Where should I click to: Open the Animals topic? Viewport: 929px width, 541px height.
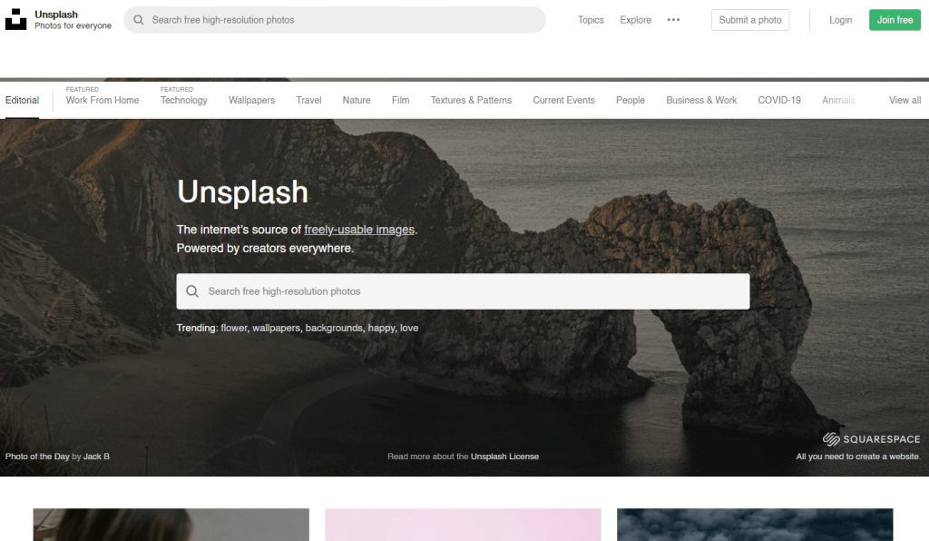[x=838, y=100]
